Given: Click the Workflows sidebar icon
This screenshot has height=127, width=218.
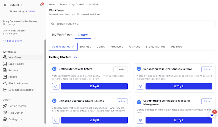Looking at the screenshot, I should (5, 57).
